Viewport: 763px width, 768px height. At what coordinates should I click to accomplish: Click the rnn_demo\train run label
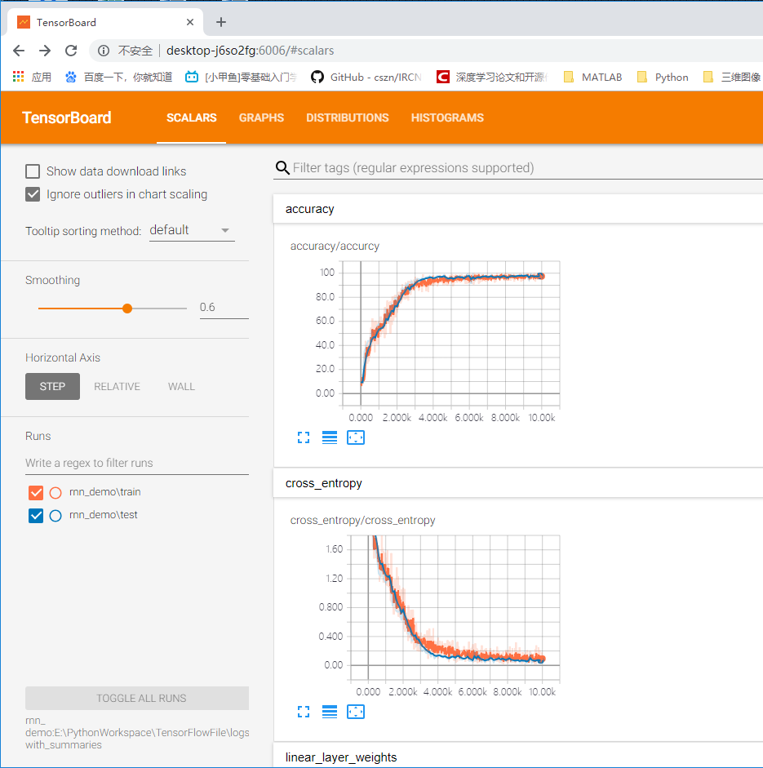pos(104,492)
